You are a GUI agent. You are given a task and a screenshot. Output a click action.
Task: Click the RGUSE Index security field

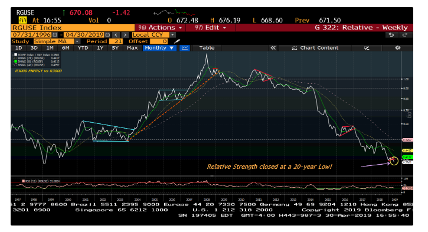(x=73, y=28)
